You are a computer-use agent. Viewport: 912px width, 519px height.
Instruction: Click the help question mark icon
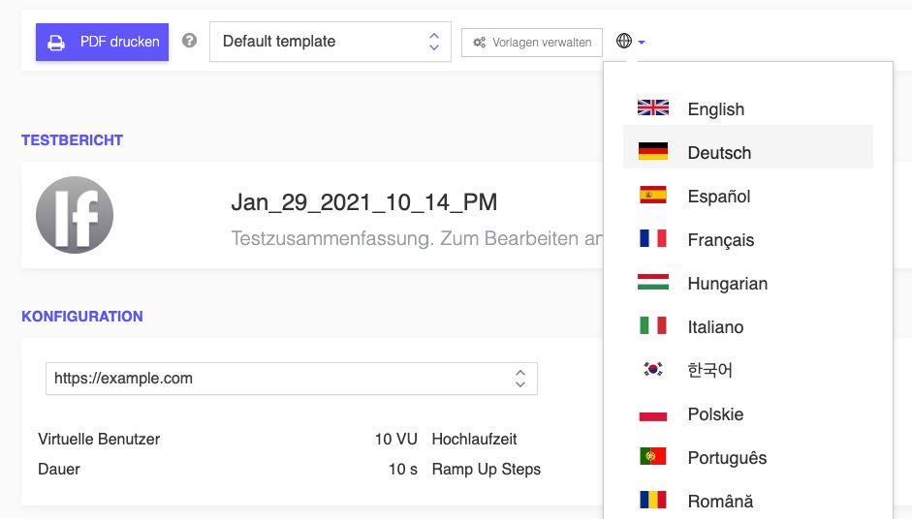[189, 42]
